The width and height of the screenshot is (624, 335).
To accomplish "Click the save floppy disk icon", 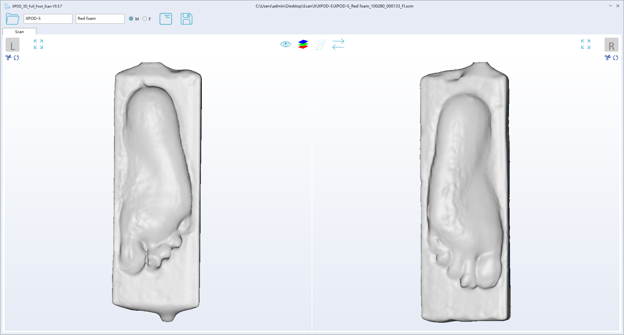I will [186, 19].
